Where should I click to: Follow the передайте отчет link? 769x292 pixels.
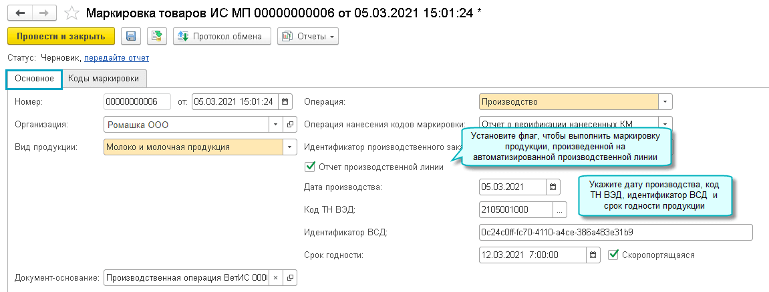point(116,58)
